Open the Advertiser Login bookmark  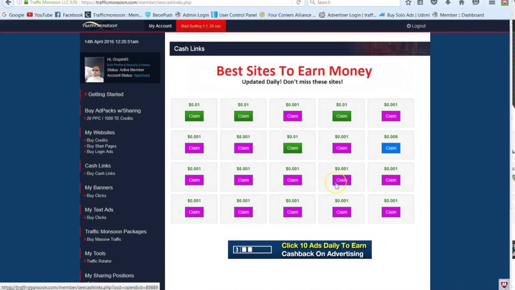tap(348, 15)
